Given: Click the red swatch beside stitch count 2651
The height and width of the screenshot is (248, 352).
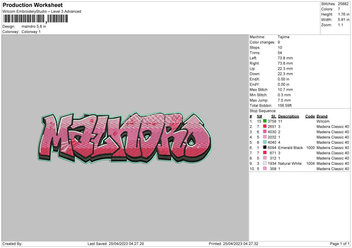Looking at the screenshot, I should 265,126.
